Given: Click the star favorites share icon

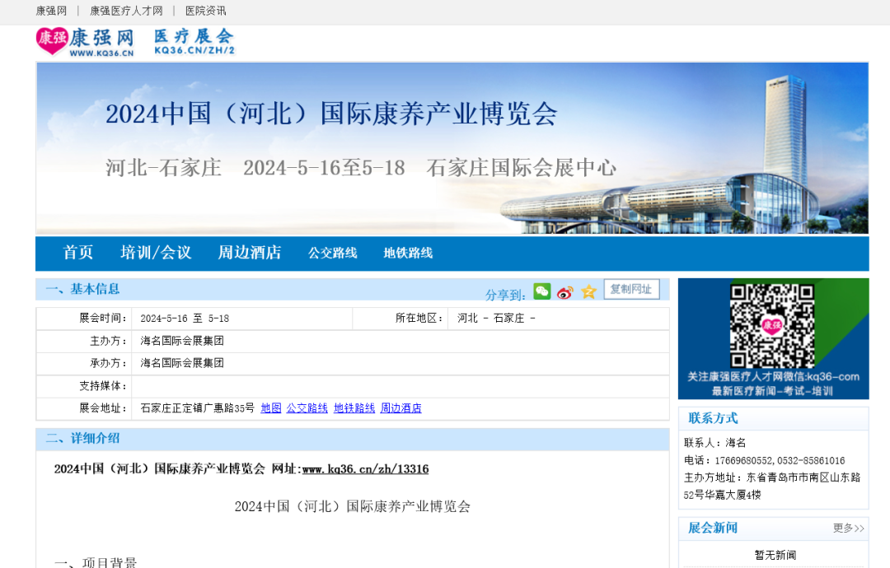Looking at the screenshot, I should (588, 292).
